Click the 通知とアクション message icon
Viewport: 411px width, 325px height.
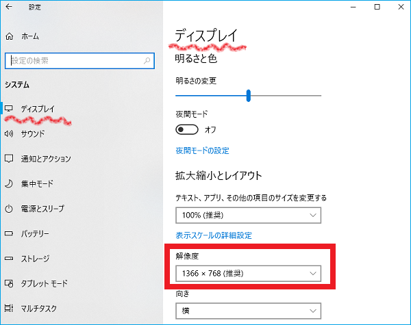[9, 159]
